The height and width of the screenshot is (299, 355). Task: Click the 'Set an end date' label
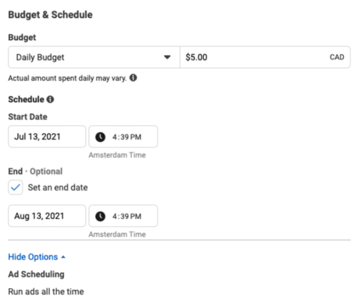click(58, 188)
